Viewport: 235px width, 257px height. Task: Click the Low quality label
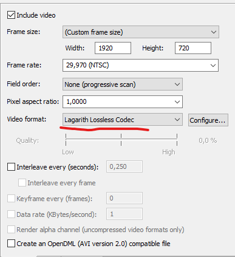(68, 152)
